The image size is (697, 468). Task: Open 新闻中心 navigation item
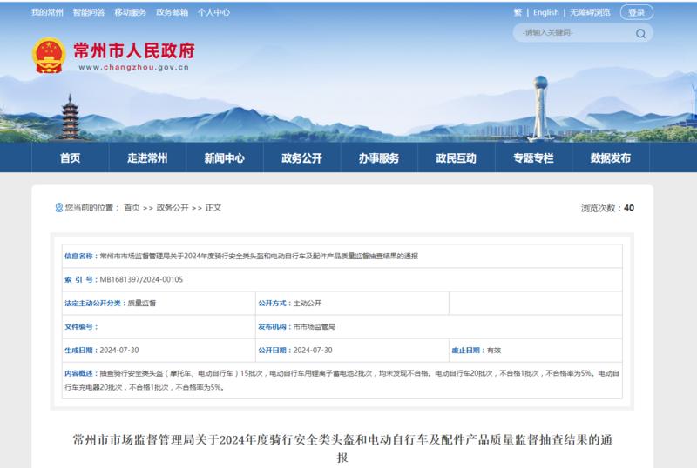click(225, 157)
